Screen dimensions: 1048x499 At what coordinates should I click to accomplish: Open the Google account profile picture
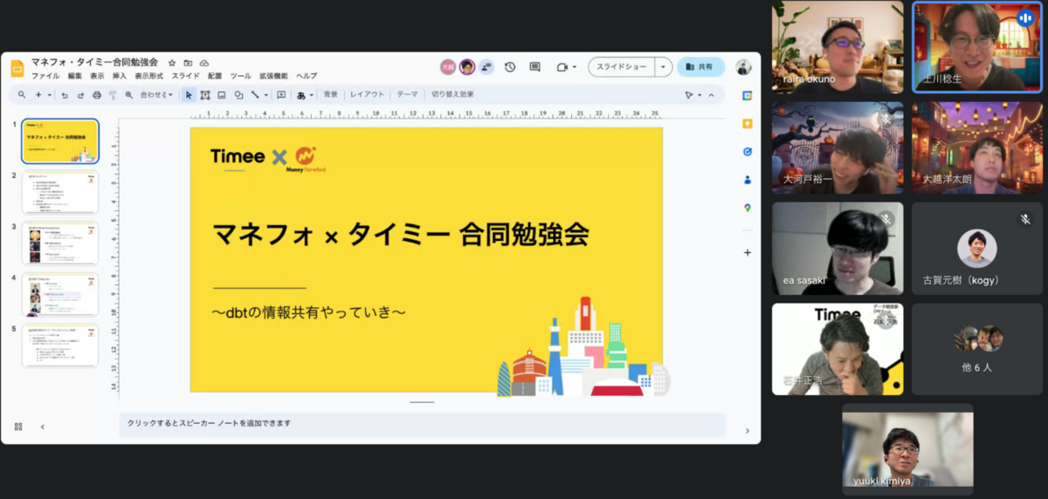click(x=743, y=67)
